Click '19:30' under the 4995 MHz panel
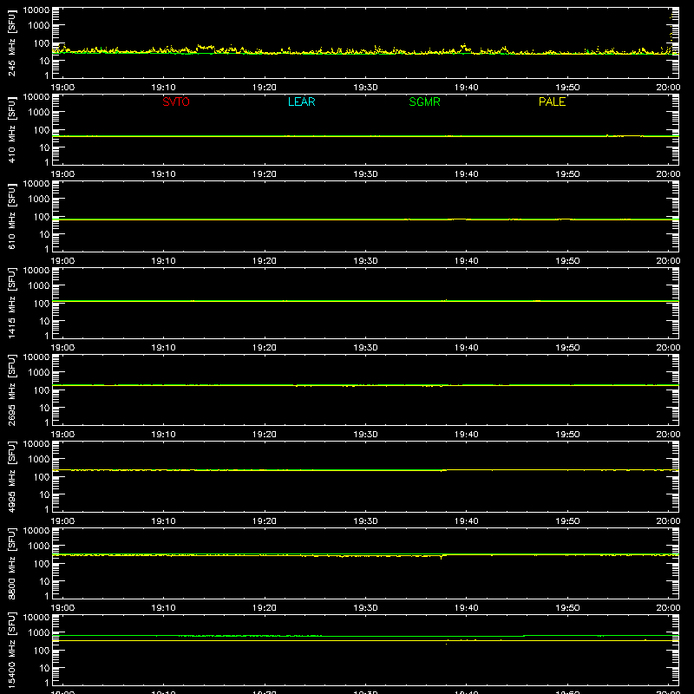Viewport: 694px width, 694px height. point(365,521)
